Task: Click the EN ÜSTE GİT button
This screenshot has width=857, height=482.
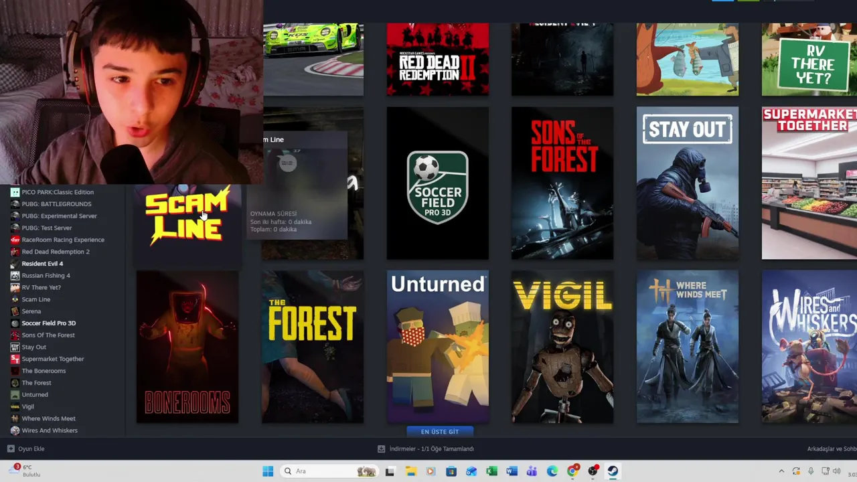Action: point(440,432)
